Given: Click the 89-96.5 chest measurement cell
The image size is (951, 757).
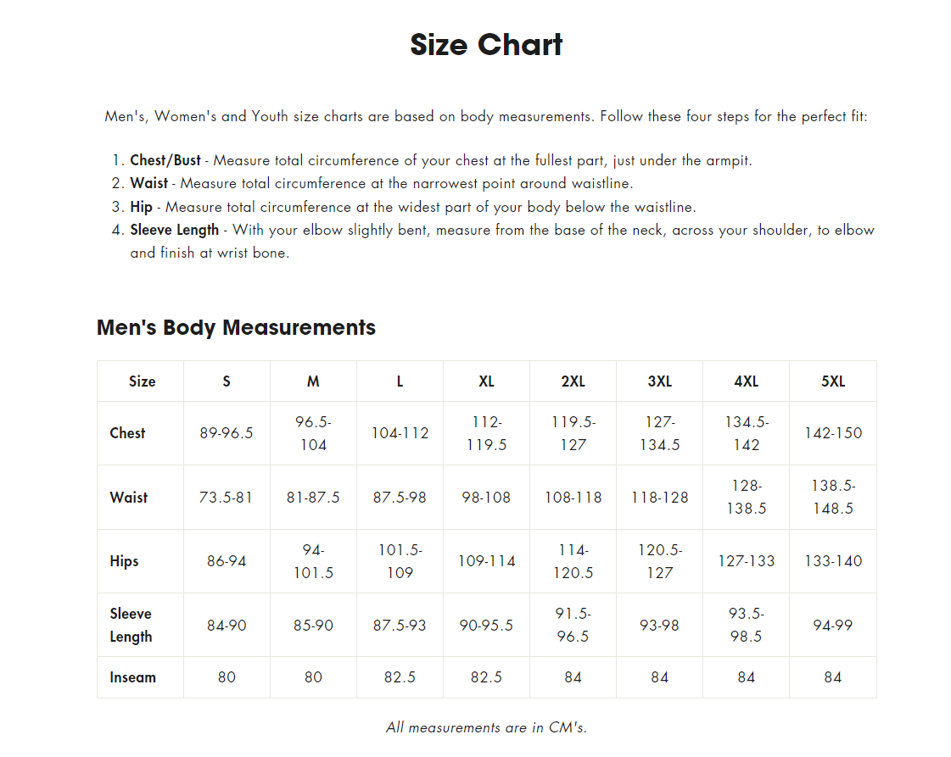Looking at the screenshot, I should tap(227, 433).
